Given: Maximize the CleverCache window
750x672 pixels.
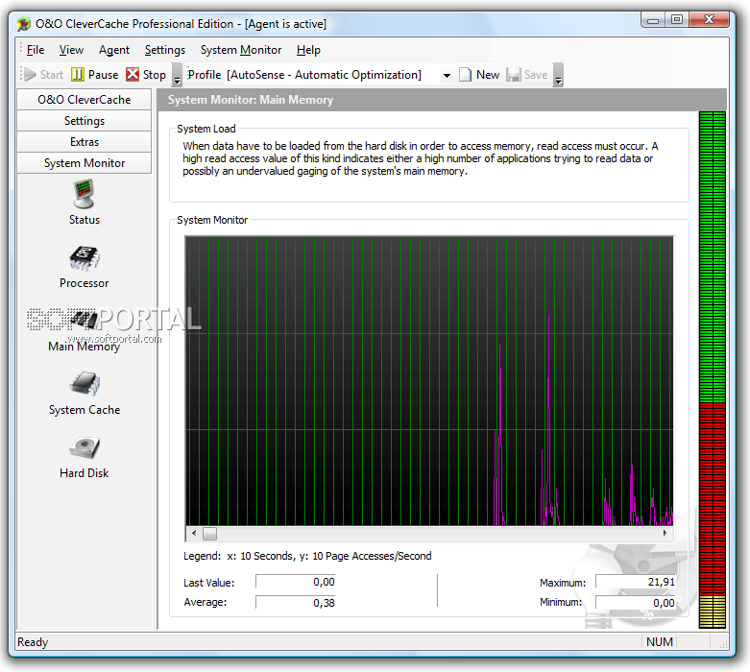Looking at the screenshot, I should [x=677, y=19].
